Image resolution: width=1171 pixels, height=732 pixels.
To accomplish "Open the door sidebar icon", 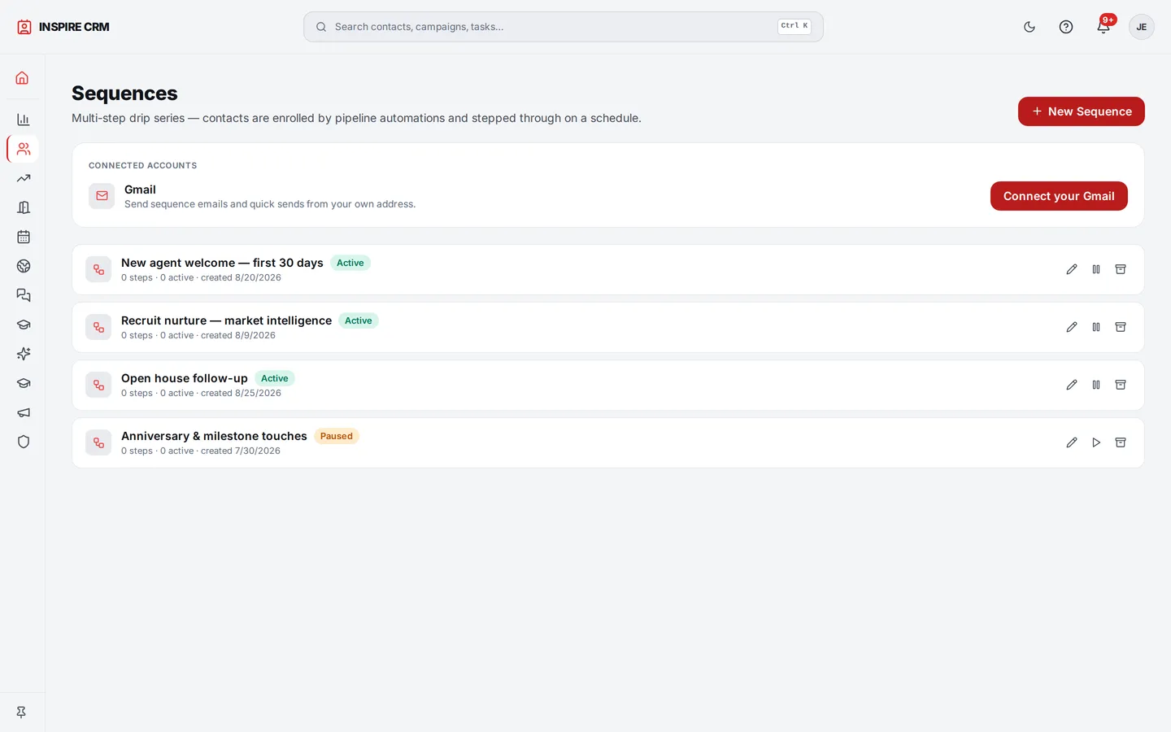I will 23,207.
